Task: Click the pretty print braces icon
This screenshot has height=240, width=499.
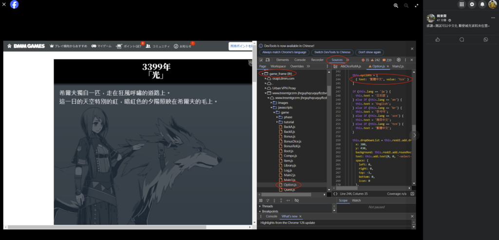Action: coord(335,194)
